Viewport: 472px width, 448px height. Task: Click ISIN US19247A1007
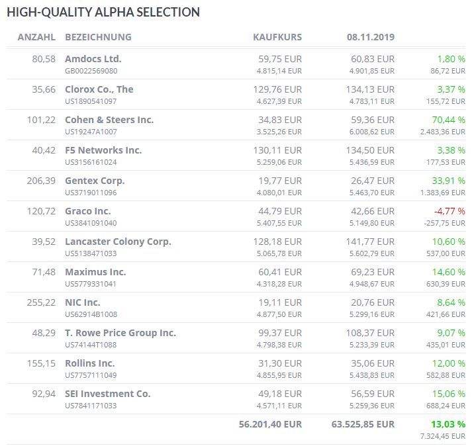point(91,132)
